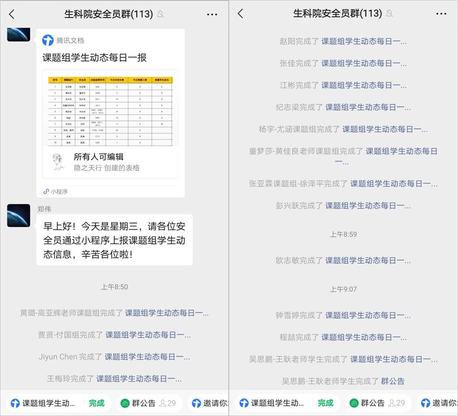Tap 郑伟's avatar beside the morning message
This screenshot has height=416, width=458.
[x=19, y=215]
